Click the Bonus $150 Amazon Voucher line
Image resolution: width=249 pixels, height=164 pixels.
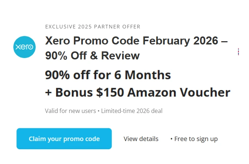point(138,93)
